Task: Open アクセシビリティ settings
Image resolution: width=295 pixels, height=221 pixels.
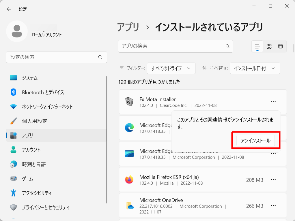Action: [x=56, y=193]
